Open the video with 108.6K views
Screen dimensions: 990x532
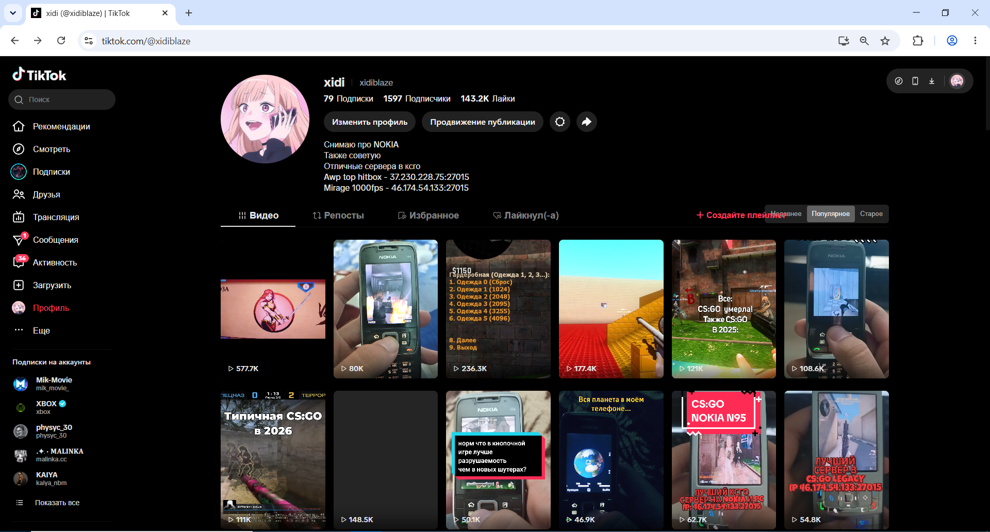pos(836,309)
